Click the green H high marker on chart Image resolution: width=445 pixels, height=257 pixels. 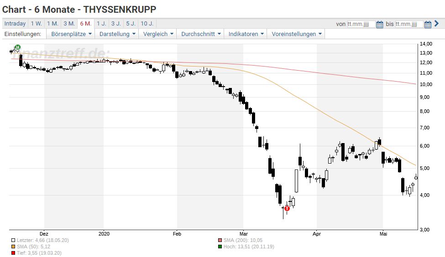coord(18,47)
